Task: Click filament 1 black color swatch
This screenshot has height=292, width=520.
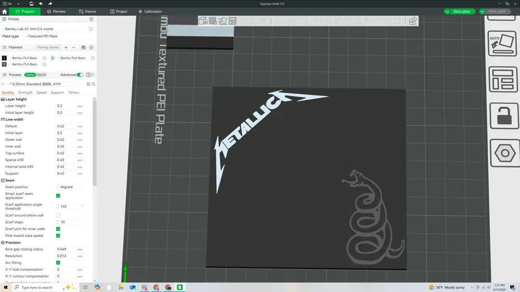Action: click(4, 58)
